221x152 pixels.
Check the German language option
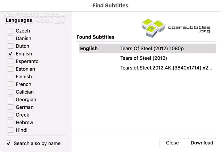coord(11,107)
